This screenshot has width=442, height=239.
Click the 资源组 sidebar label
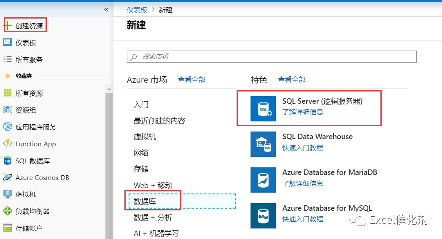(x=26, y=110)
